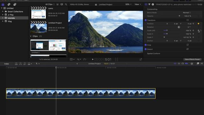Activate the Distort onscreen controls icon
Image resolution: width=204 pixels, height=115 pixels.
tap(187, 49)
